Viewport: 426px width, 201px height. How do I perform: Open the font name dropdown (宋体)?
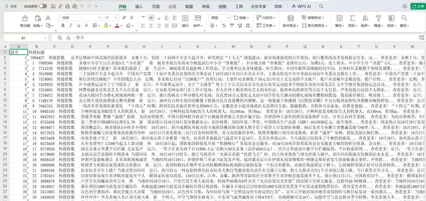99,18
